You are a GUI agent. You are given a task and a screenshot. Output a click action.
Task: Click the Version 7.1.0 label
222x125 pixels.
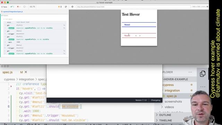[141, 100]
